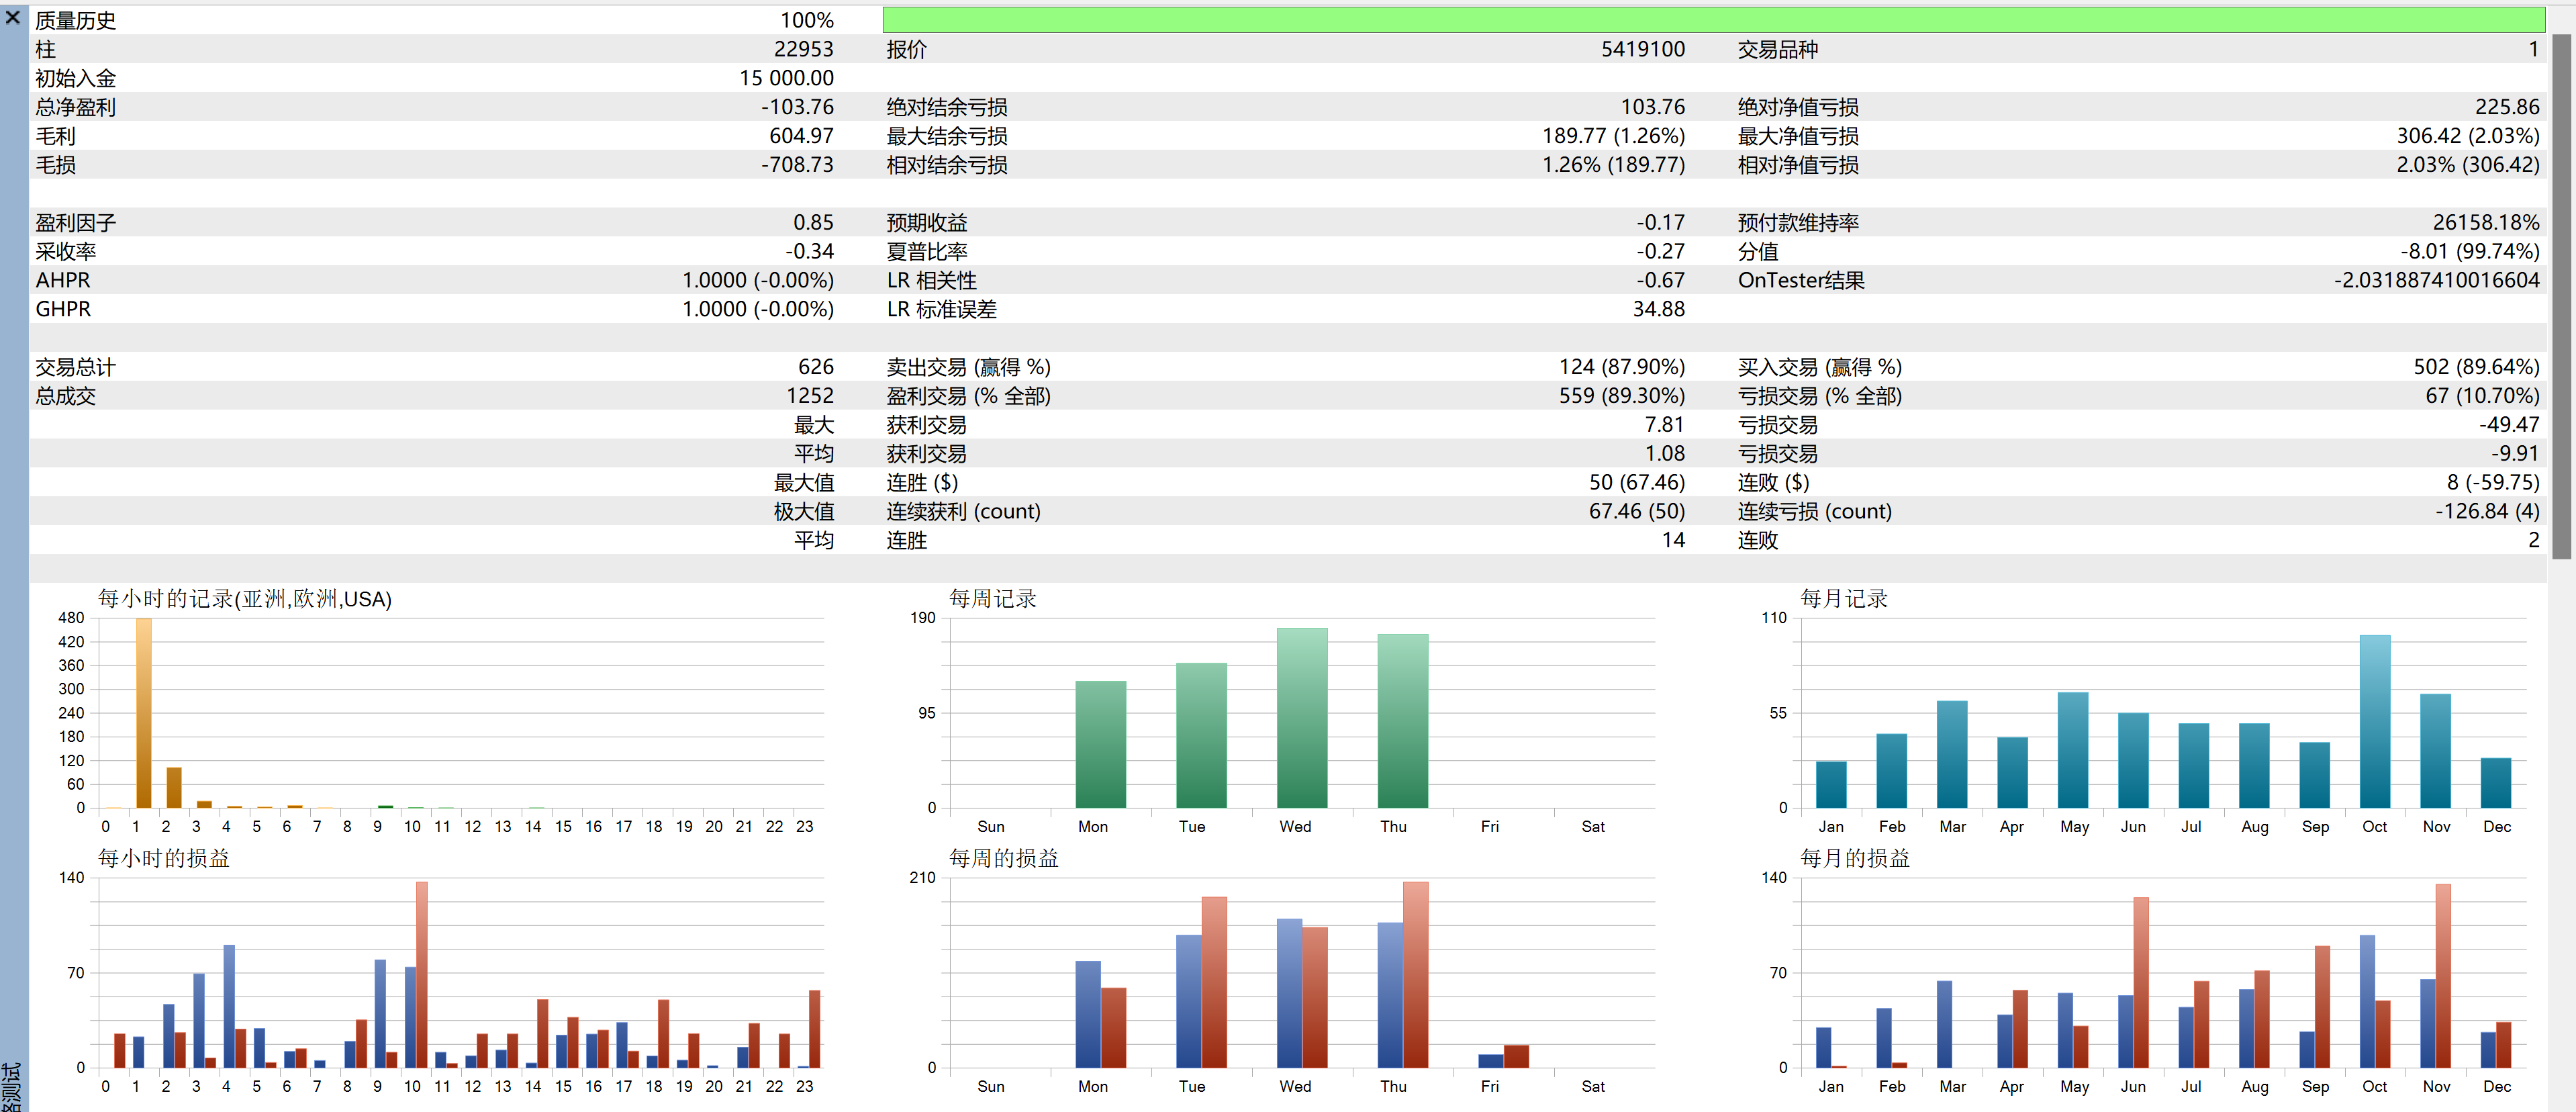Select max consecutive wins value 50 (67.46)
The width and height of the screenshot is (2576, 1112).
point(1637,483)
